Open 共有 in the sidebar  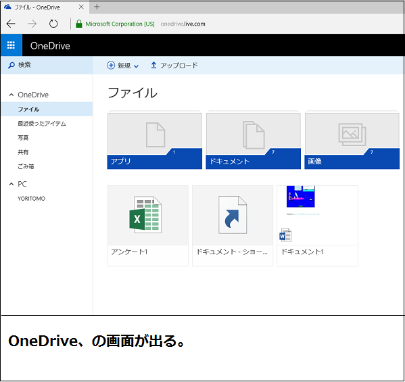(23, 152)
